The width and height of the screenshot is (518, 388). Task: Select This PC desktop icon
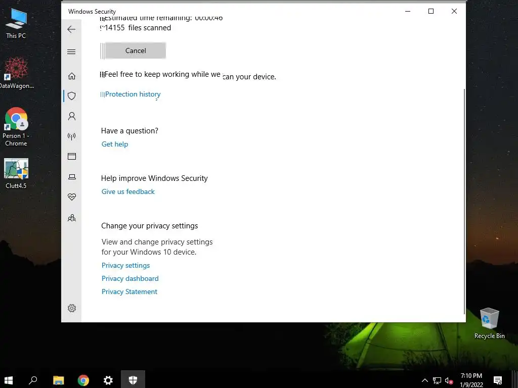[x=16, y=23]
